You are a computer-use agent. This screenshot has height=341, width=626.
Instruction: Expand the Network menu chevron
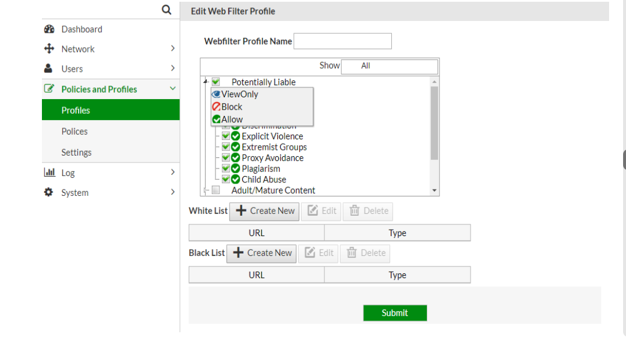[x=173, y=48]
